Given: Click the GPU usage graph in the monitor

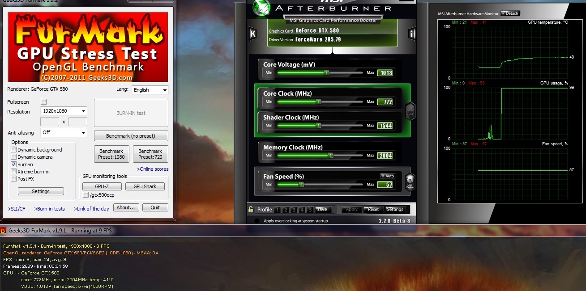Looking at the screenshot, I should (x=509, y=113).
